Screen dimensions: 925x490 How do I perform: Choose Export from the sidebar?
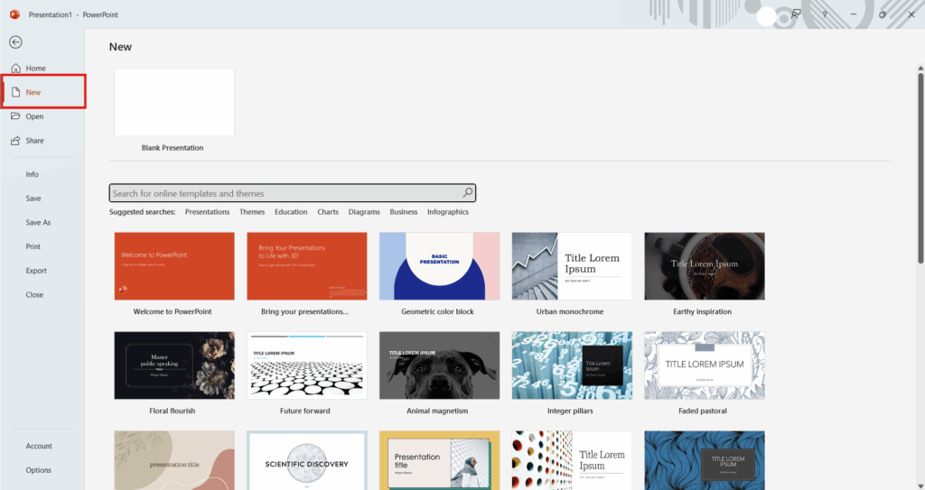pyautogui.click(x=36, y=271)
